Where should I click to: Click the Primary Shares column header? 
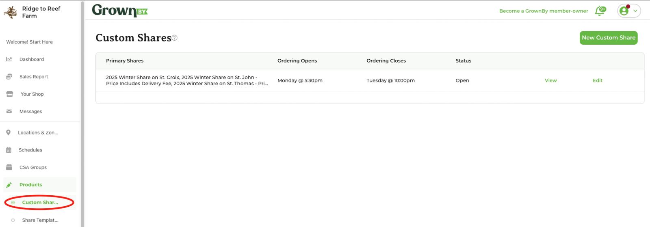point(125,61)
